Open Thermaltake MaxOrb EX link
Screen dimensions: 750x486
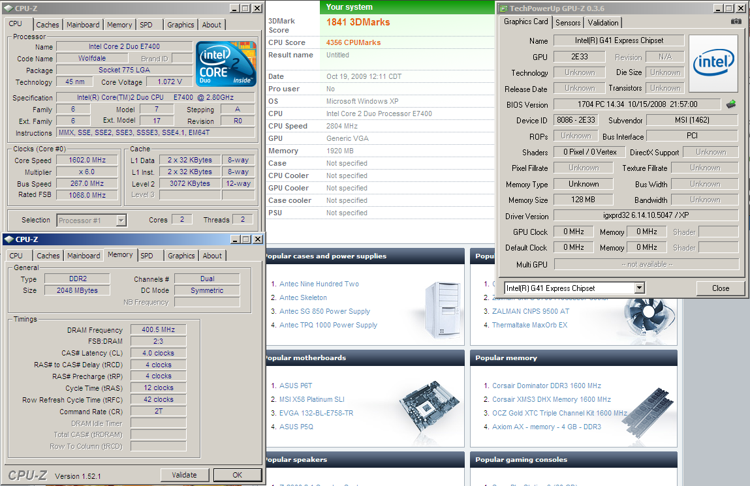(x=529, y=325)
